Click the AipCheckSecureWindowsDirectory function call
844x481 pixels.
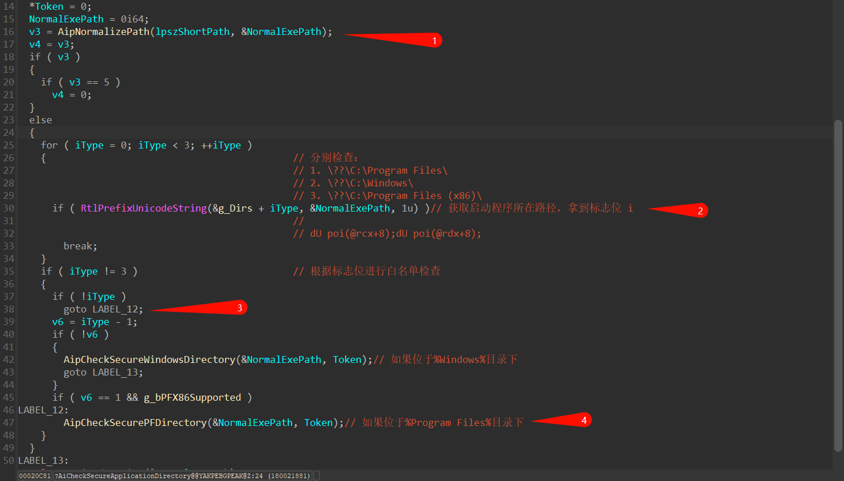click(149, 359)
